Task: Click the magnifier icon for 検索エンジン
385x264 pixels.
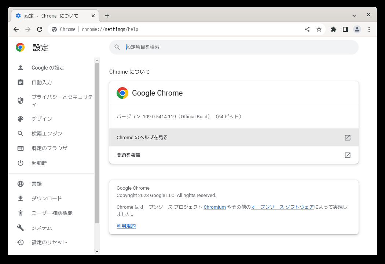Action: 21,134
